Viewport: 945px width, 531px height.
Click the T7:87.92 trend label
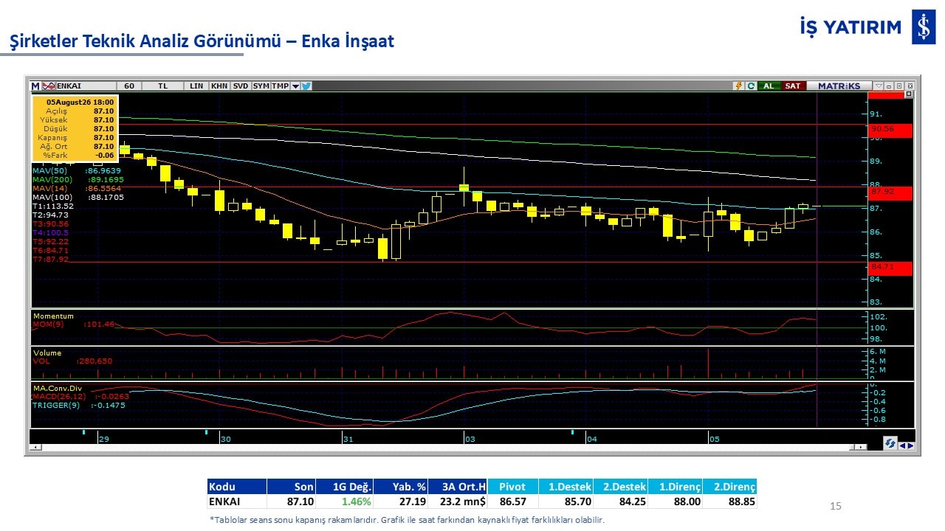click(50, 259)
